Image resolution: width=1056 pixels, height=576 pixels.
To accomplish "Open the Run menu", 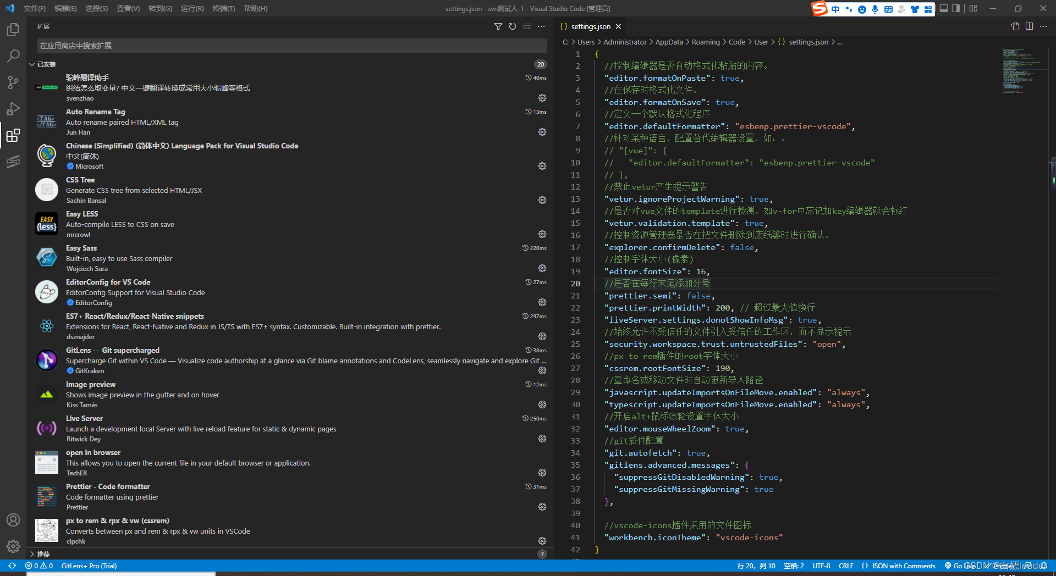I will pos(192,8).
